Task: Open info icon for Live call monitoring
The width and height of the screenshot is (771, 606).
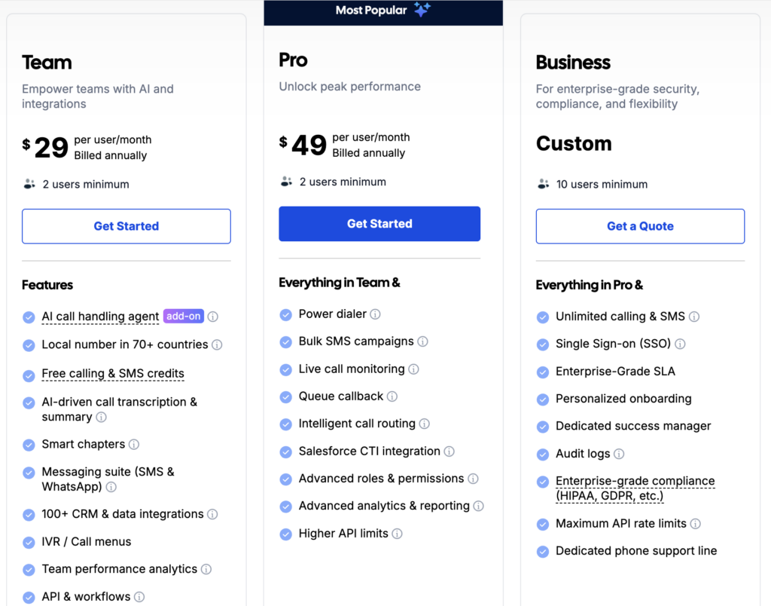Action: [x=413, y=369]
